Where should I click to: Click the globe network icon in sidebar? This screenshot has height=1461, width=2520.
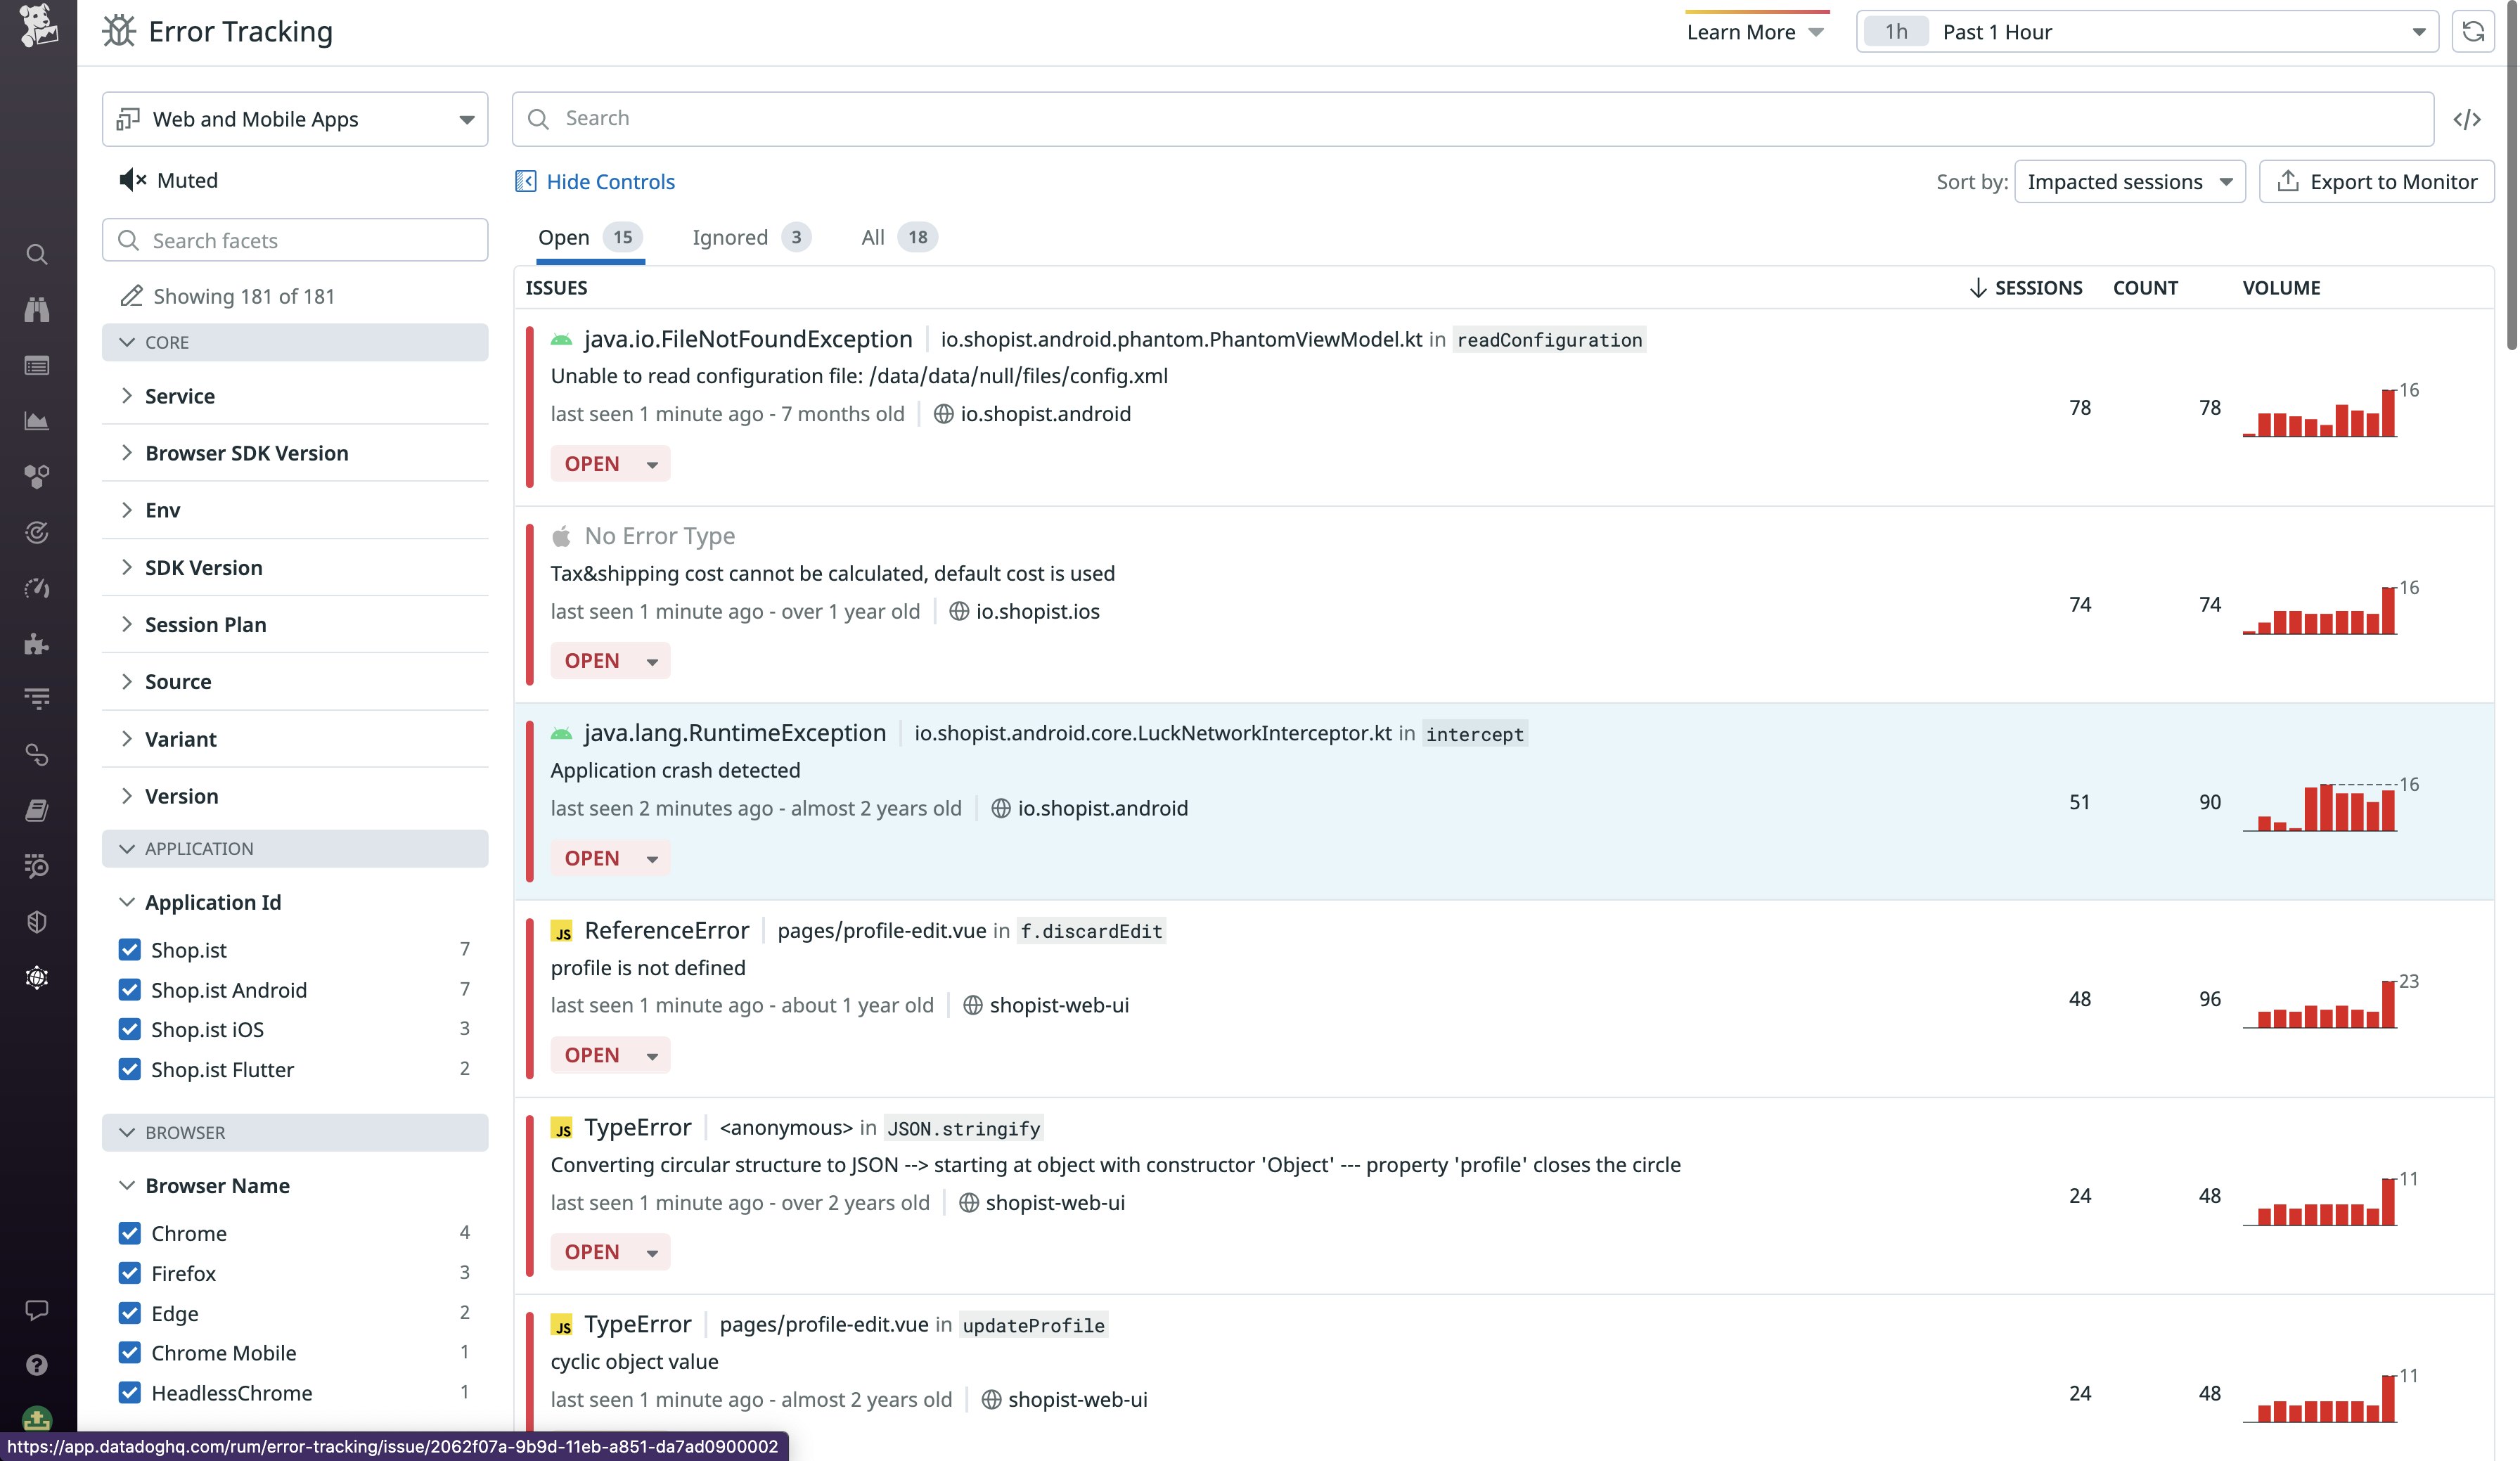coord(37,977)
